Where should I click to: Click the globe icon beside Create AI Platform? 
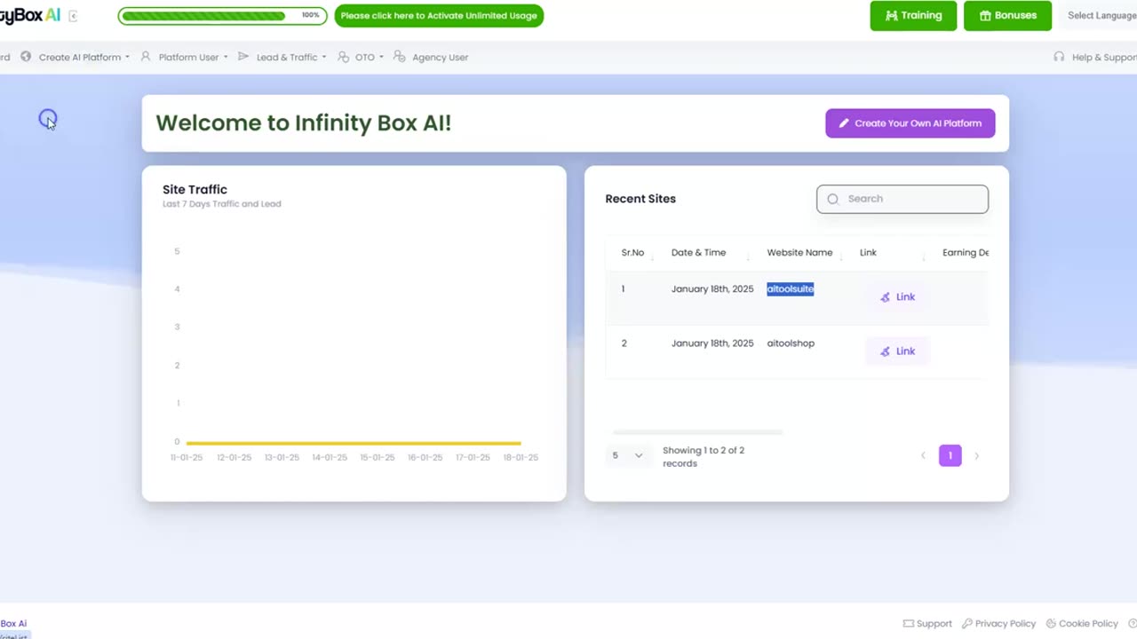[x=26, y=57]
